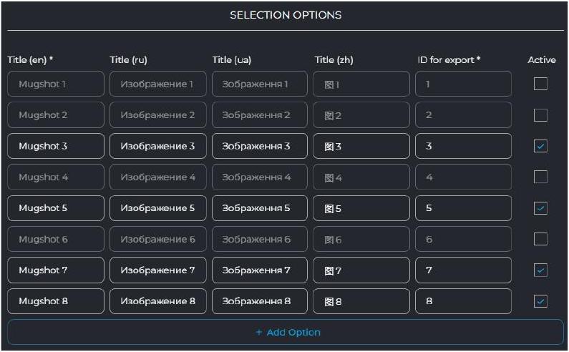Select the Russian title Изображение 4
This screenshot has width=569, height=352.
tap(158, 177)
